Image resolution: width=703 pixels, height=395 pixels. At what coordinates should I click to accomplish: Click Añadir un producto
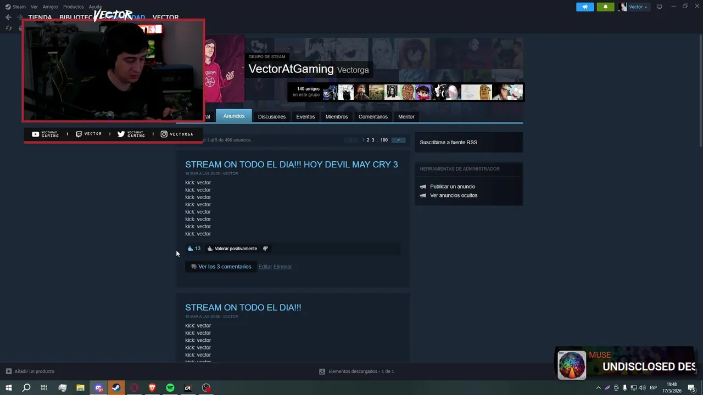pyautogui.click(x=30, y=371)
